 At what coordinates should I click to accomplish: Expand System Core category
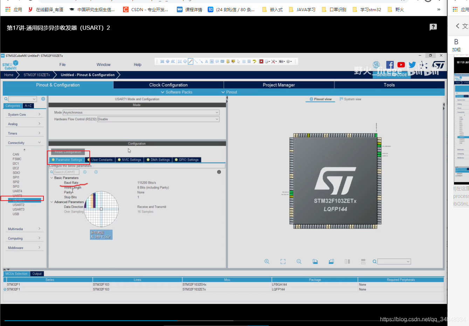pyautogui.click(x=25, y=115)
